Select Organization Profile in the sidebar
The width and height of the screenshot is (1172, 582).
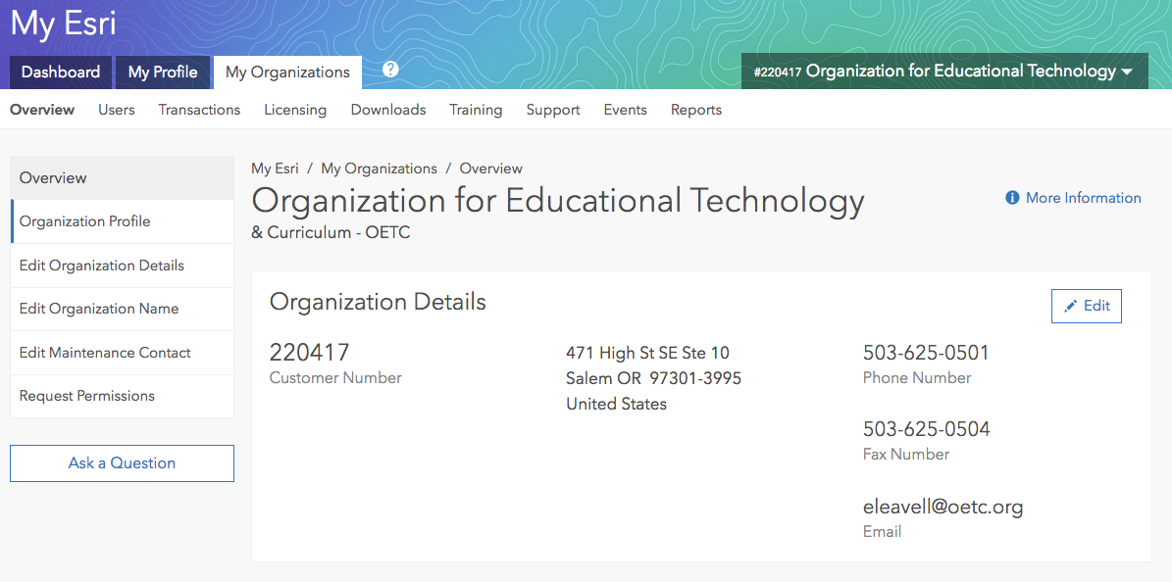click(x=122, y=221)
